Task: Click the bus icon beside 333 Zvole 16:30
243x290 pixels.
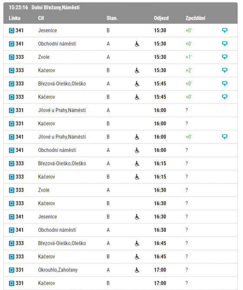Action: 12,190
